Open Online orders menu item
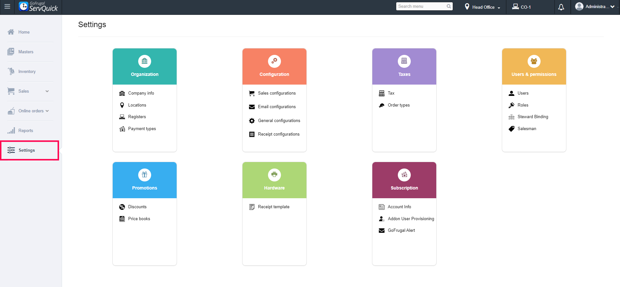Viewport: 620px width, 287px height. [x=31, y=111]
